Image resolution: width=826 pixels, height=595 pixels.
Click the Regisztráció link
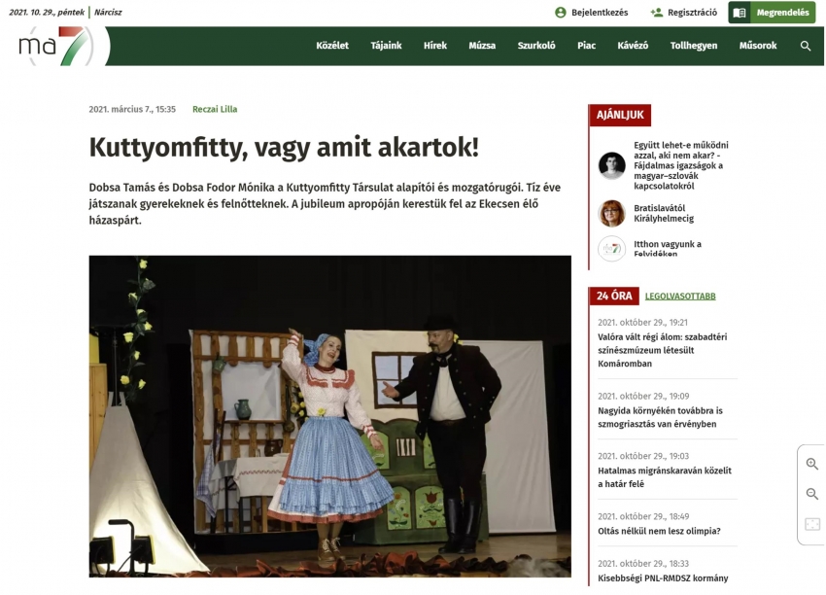click(692, 12)
